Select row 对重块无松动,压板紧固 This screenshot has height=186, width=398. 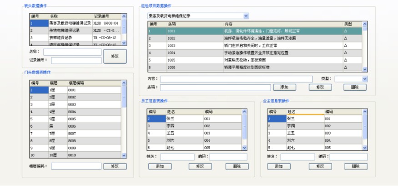pos(255,60)
